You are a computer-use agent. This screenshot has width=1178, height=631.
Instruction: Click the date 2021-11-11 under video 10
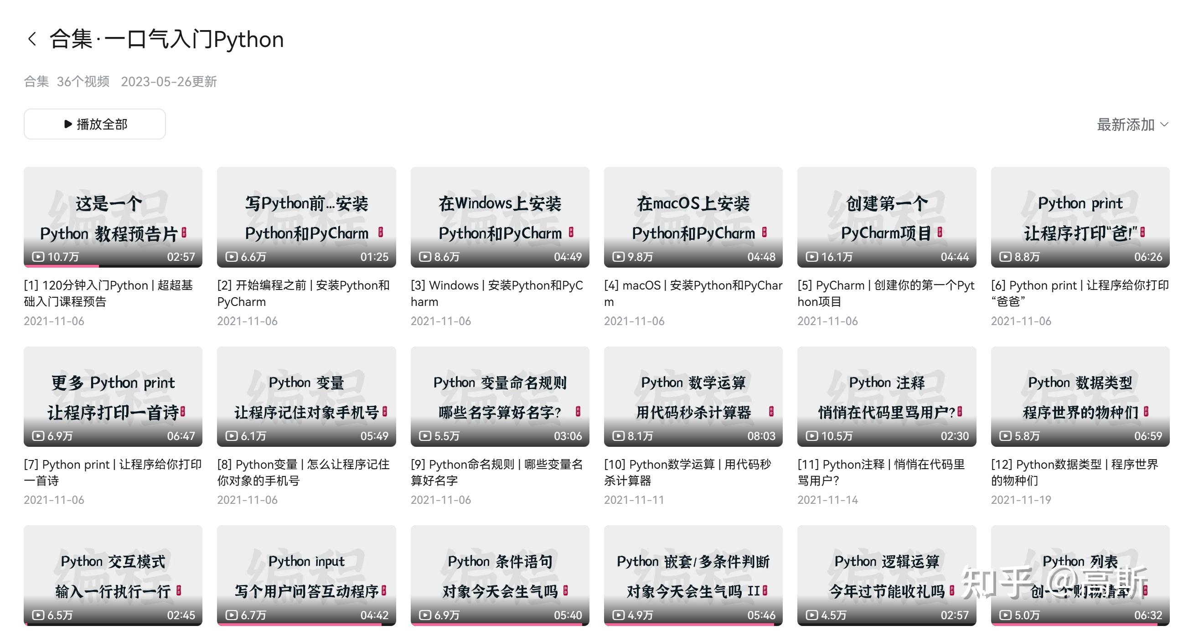(634, 500)
